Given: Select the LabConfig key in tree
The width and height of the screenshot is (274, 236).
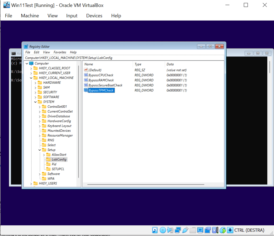Looking at the screenshot, I should (59, 159).
